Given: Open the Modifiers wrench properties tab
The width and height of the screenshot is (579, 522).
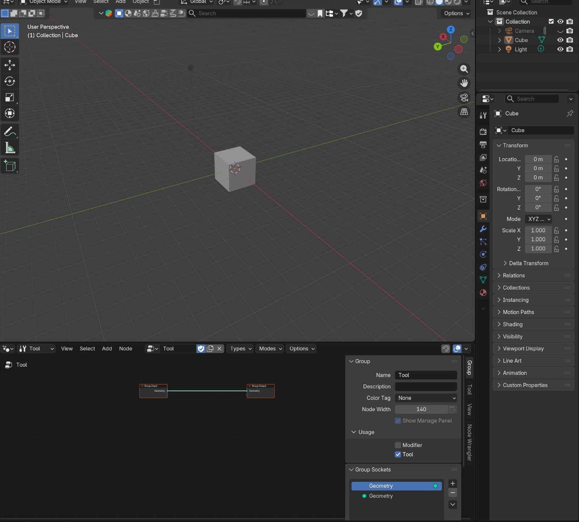Looking at the screenshot, I should 483,229.
